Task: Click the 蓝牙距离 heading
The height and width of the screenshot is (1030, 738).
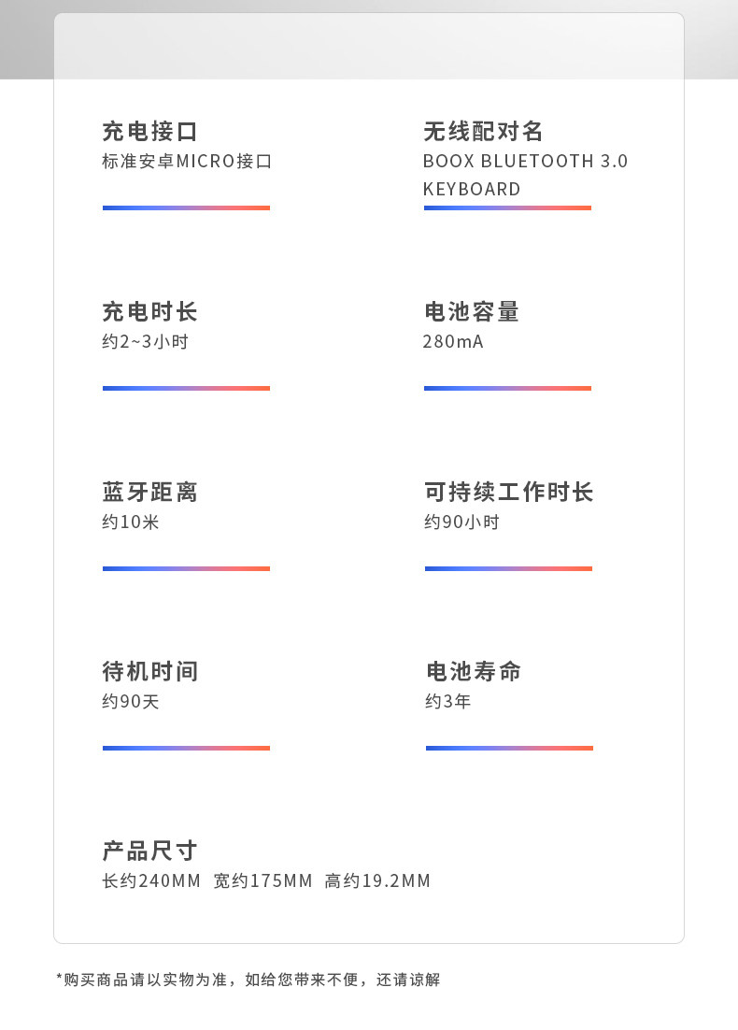Action: pos(149,492)
